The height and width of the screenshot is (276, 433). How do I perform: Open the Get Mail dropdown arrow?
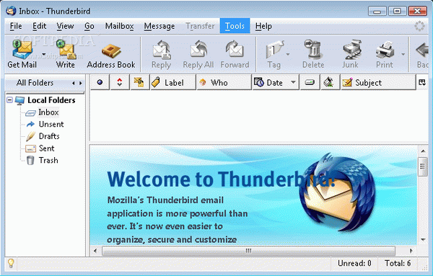point(43,54)
